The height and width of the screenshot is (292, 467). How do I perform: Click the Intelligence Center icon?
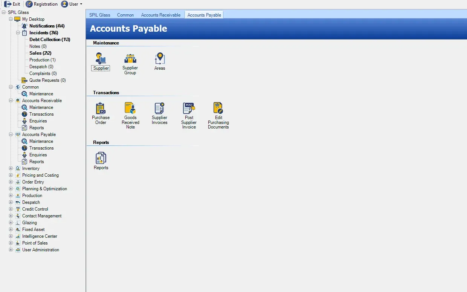[18, 236]
